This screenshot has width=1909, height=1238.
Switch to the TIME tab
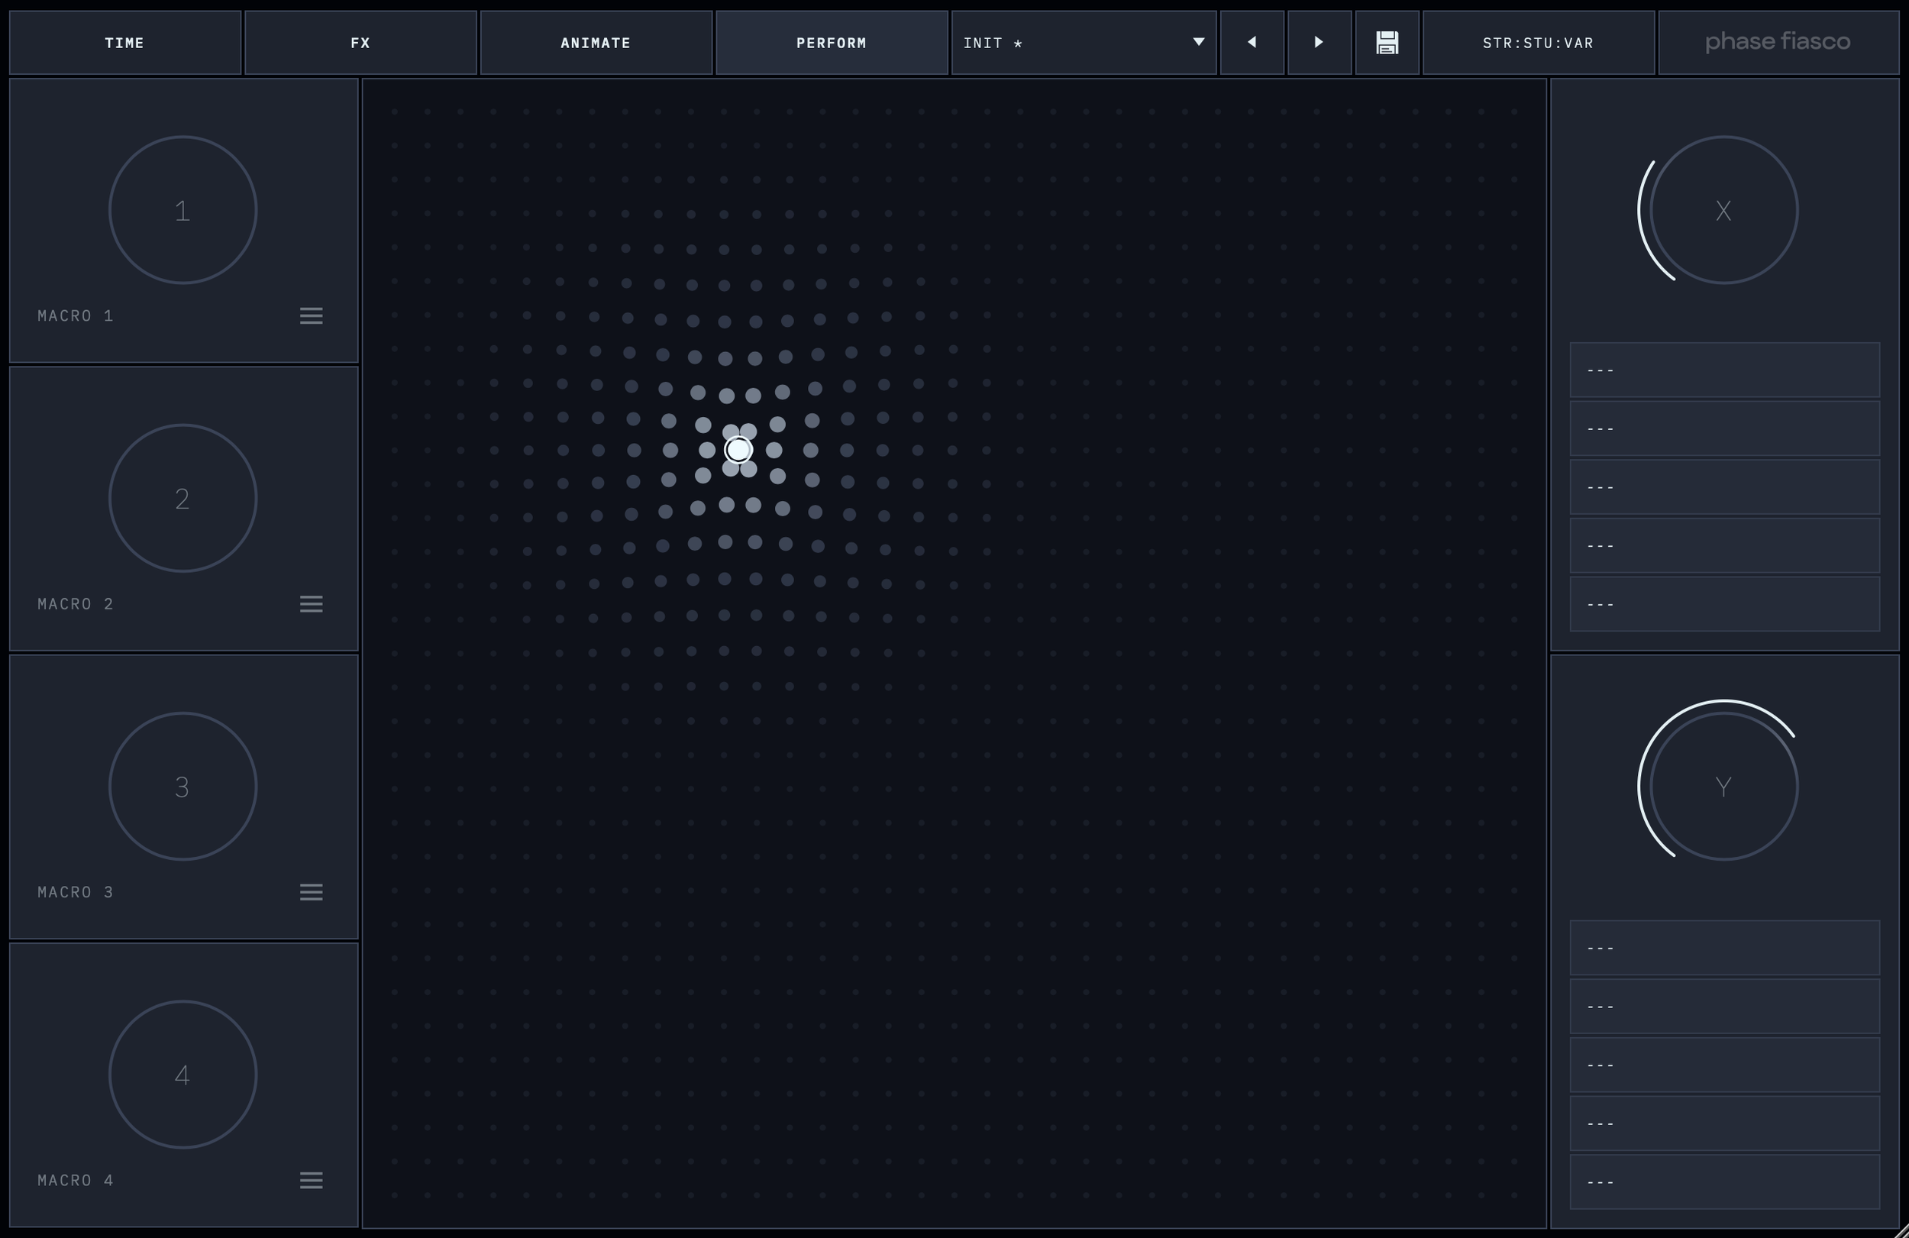[x=125, y=43]
